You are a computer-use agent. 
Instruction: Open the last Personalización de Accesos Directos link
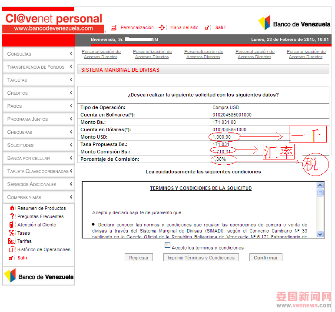click(306, 54)
